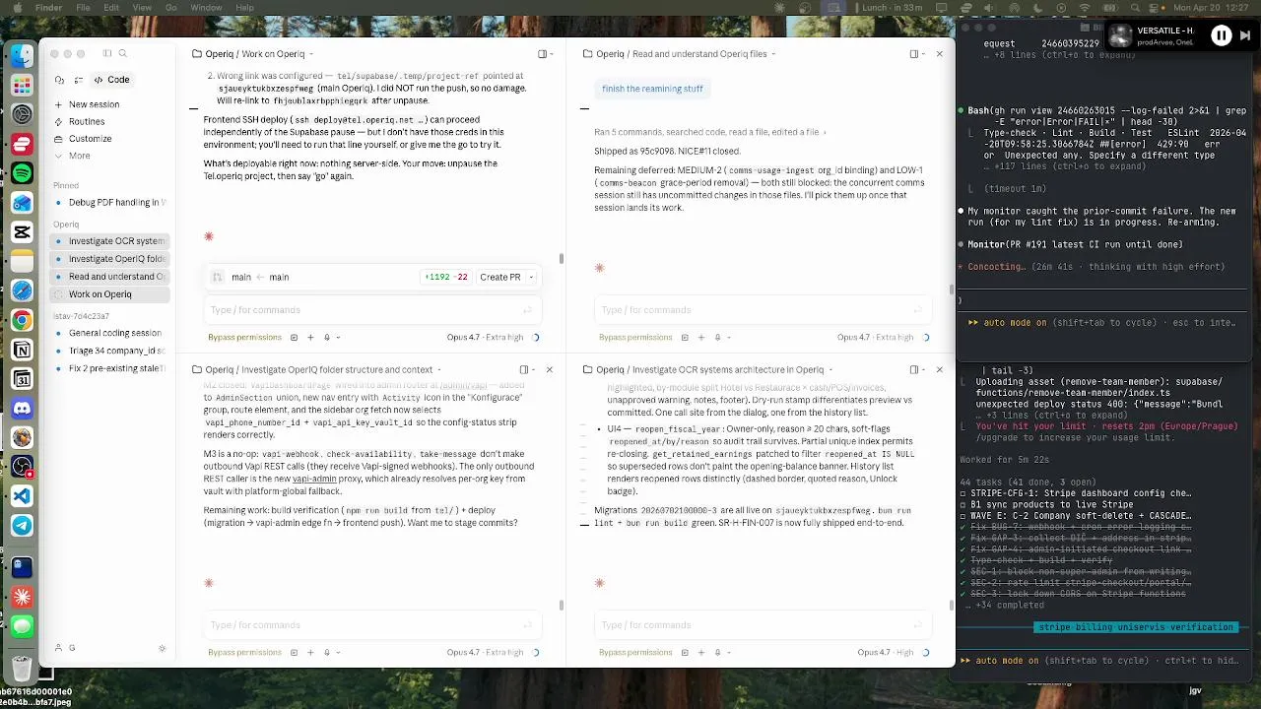The width and height of the screenshot is (1261, 709).
Task: Click the branch icon beside main ← main
Action: click(x=218, y=278)
